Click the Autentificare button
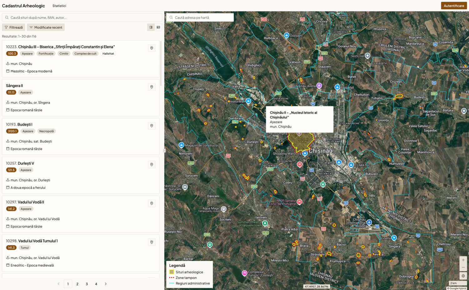This screenshot has width=469, height=290. 454,6
